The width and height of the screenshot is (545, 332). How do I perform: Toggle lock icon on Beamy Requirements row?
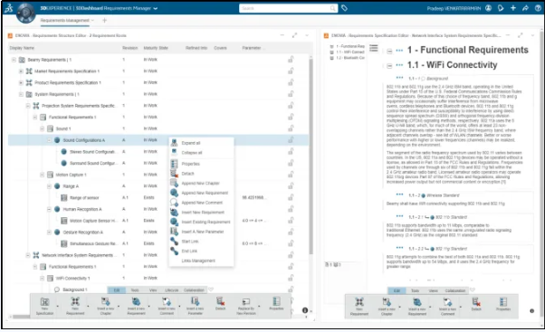pos(291,60)
